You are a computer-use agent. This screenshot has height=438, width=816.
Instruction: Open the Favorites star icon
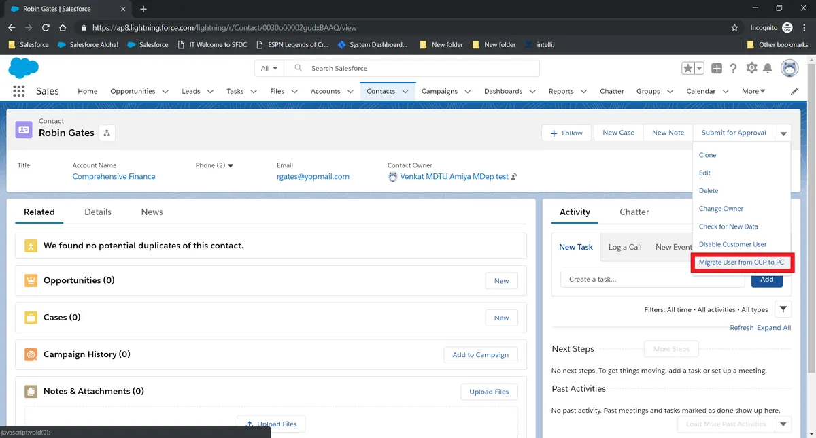[x=688, y=68]
